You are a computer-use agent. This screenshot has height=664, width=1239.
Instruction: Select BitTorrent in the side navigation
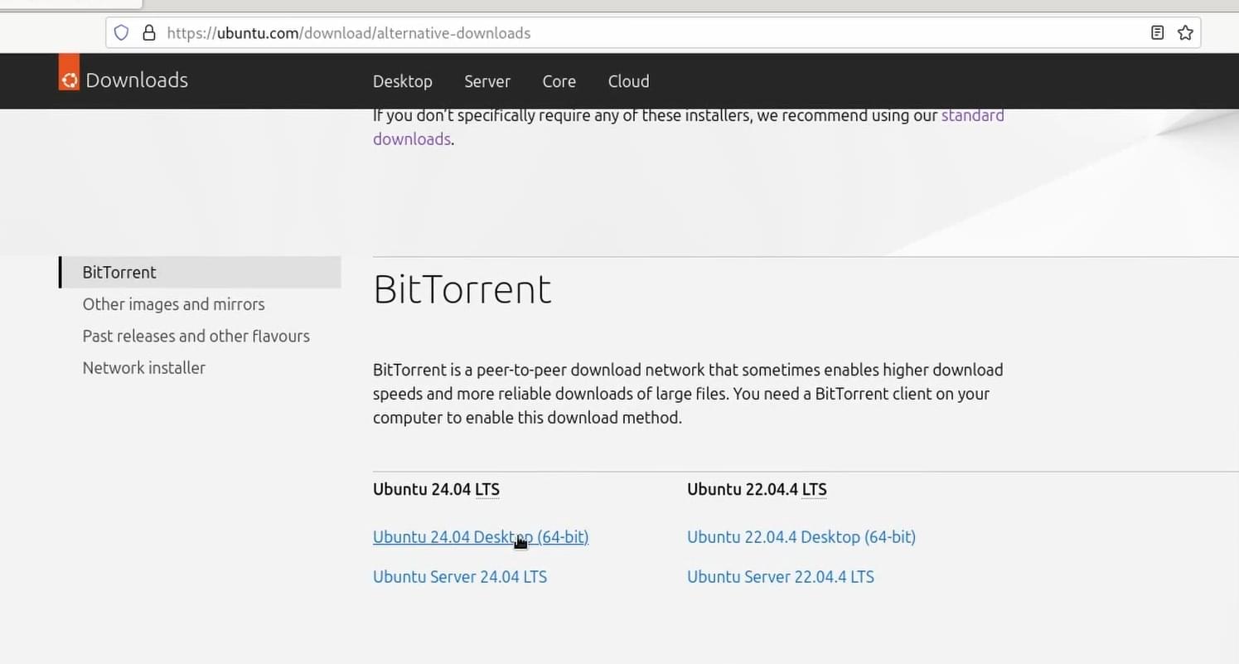pyautogui.click(x=200, y=272)
